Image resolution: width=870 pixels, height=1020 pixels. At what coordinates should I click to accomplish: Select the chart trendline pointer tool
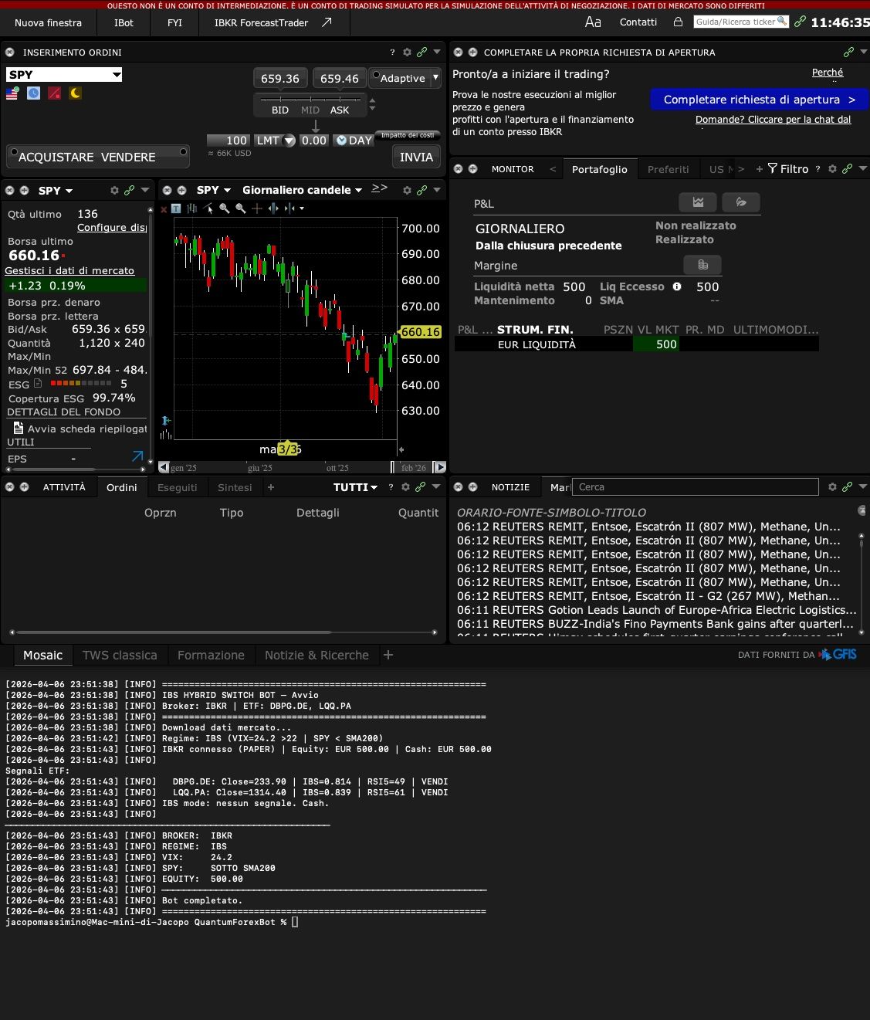(208, 208)
